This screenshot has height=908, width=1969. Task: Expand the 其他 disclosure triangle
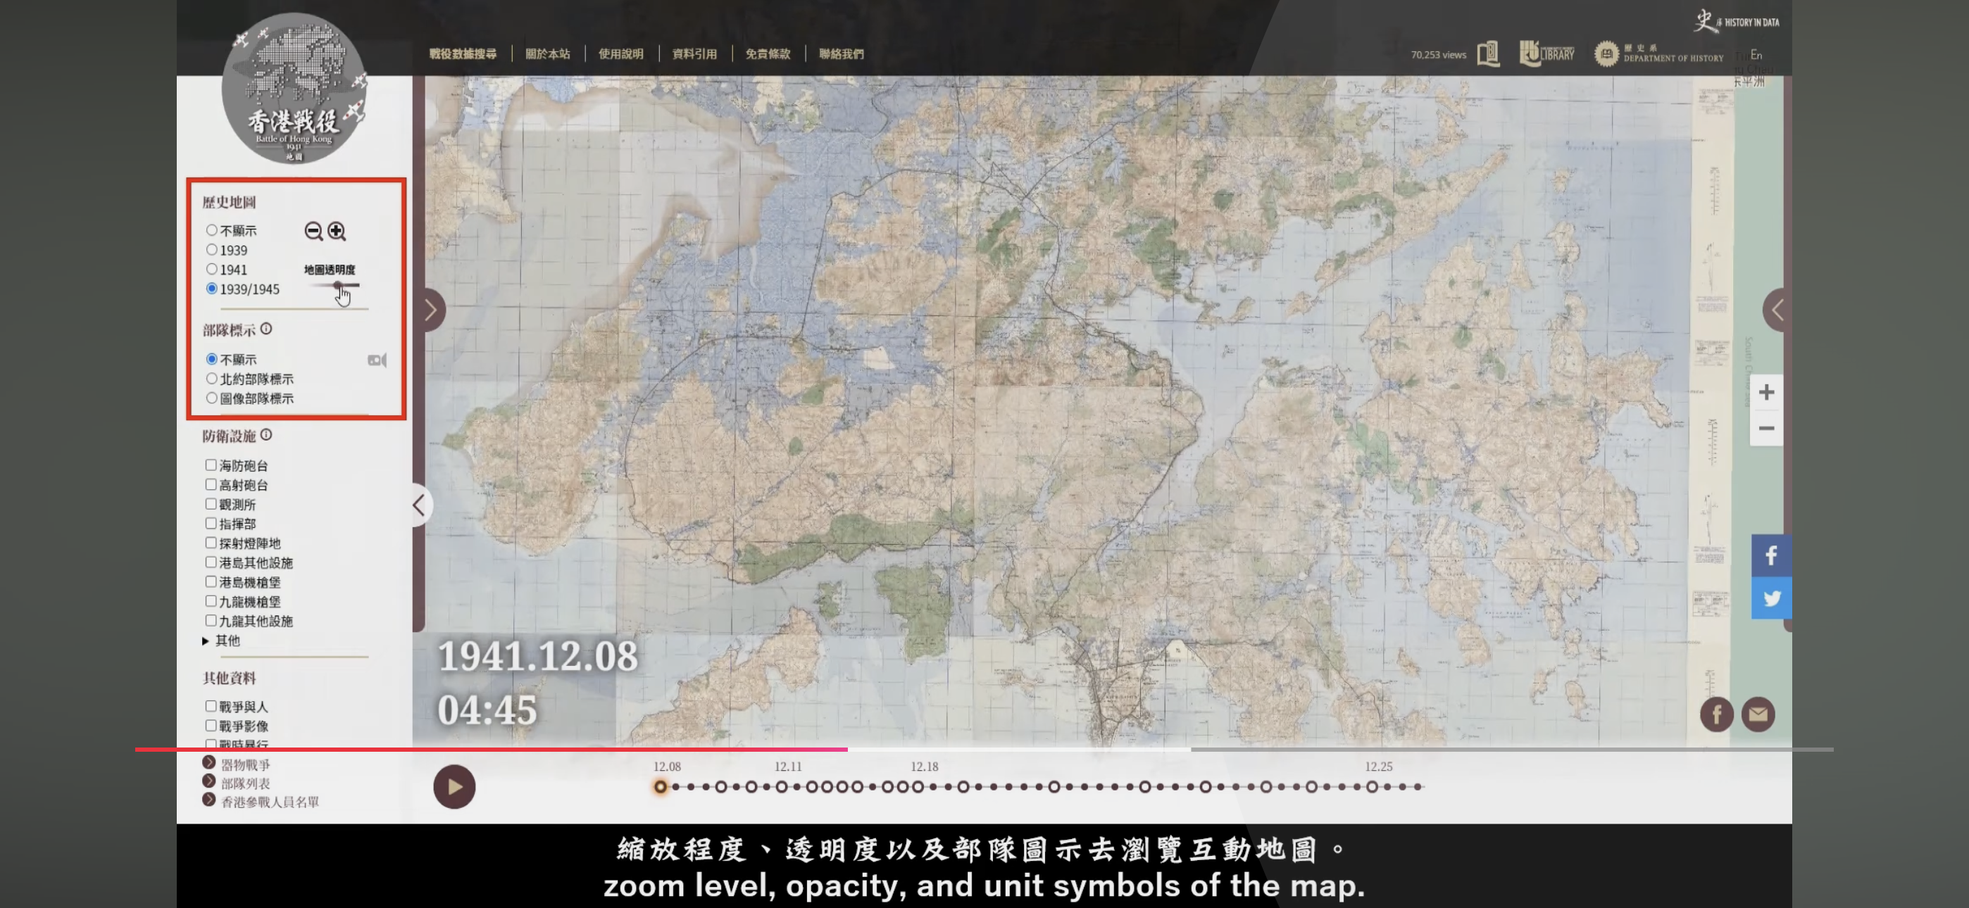pos(206,641)
